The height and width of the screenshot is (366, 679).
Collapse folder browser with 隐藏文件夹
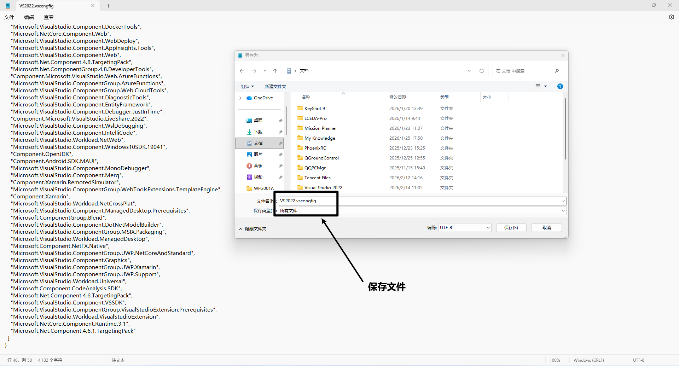253,228
